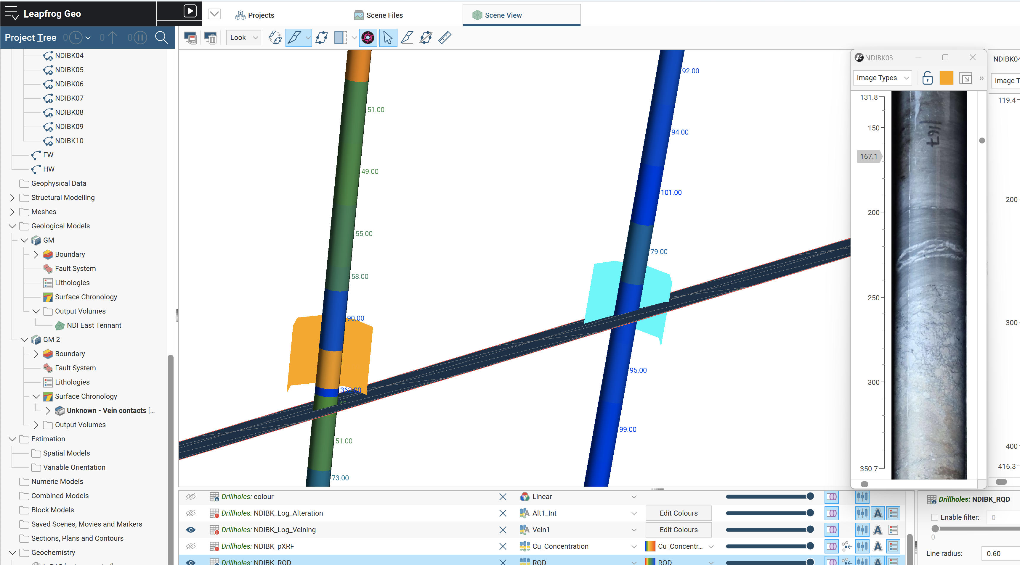Click the save scene icon
The width and height of the screenshot is (1020, 565).
[x=190, y=38]
